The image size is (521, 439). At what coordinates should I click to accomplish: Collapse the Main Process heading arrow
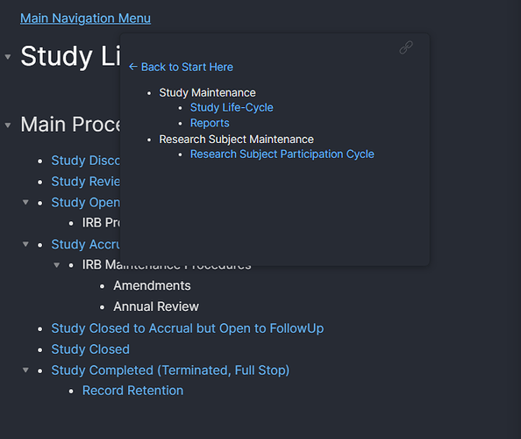[8, 126]
